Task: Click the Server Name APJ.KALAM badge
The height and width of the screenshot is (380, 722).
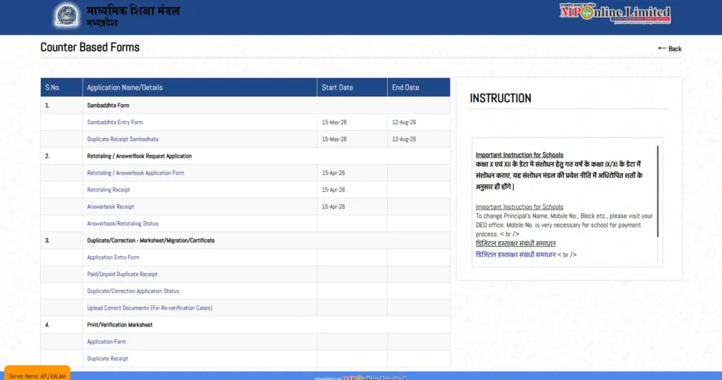Action: click(x=37, y=374)
